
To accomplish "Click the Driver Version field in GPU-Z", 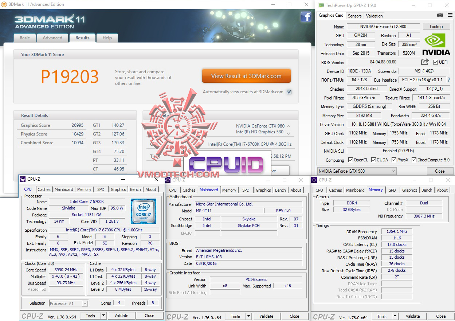I will coord(399,124).
